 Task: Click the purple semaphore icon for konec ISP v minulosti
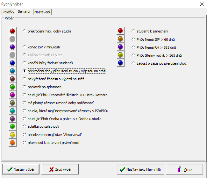(12, 47)
